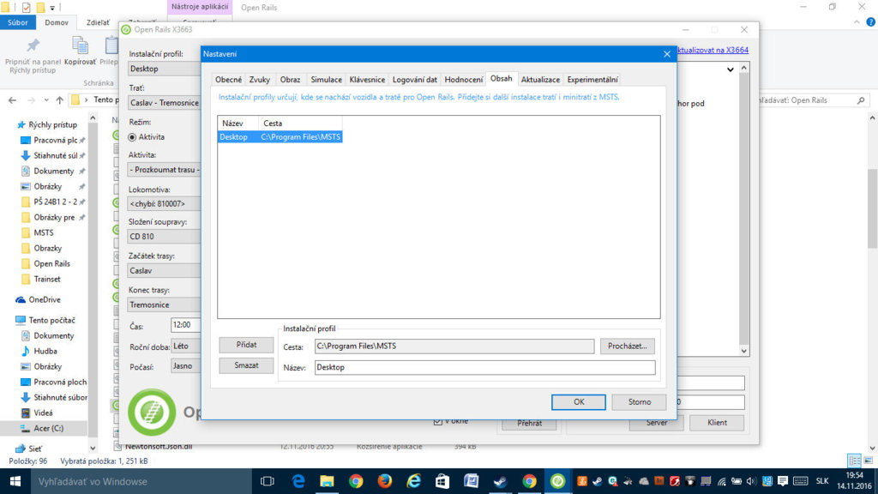Open the Windows Store taskbar icon
This screenshot has height=494, width=878.
pyautogui.click(x=442, y=481)
